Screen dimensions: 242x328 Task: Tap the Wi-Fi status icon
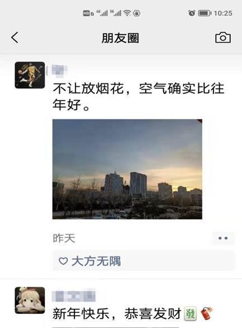[127, 13]
